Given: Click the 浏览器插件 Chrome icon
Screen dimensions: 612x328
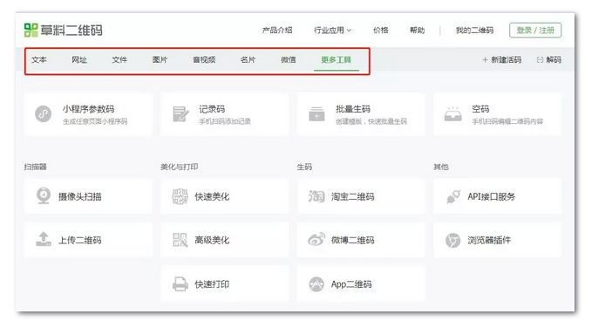Looking at the screenshot, I should pos(453,240).
